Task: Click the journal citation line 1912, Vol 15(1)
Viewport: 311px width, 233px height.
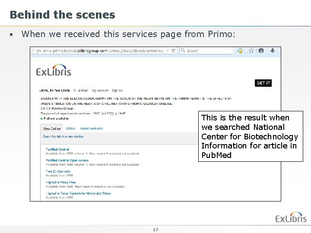Action: [x=83, y=113]
